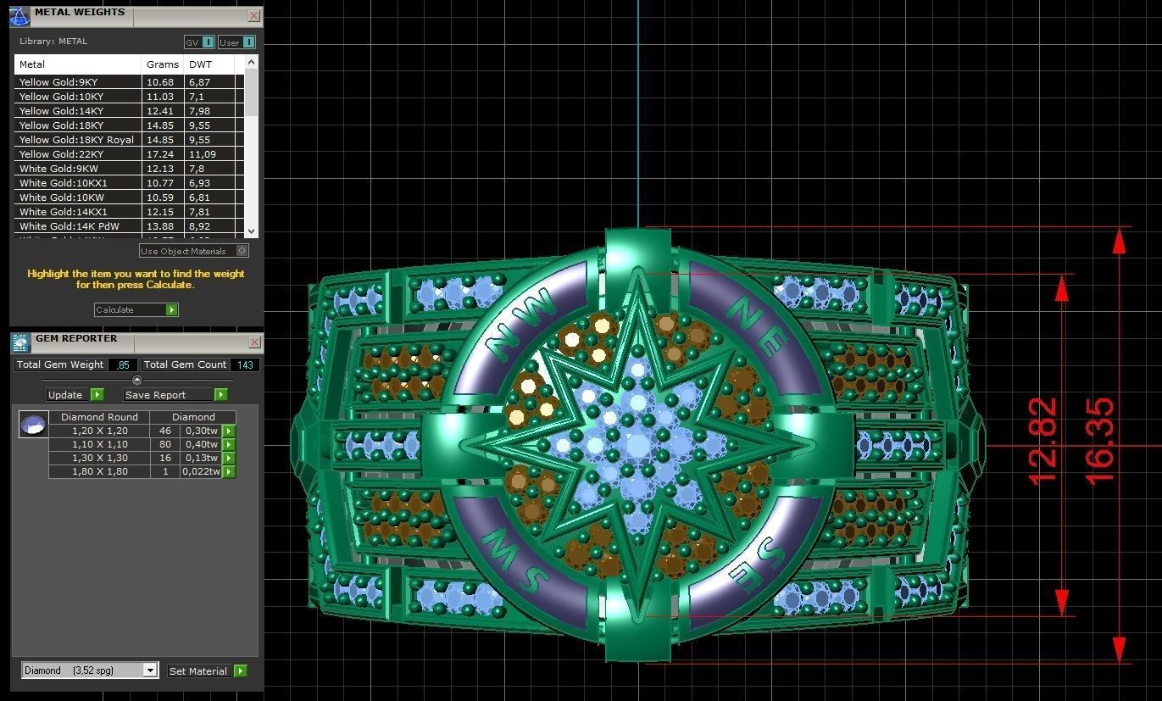Viewport: 1162px width, 701px height.
Task: Select the White Gold:10KX1 row
Action: 130,183
